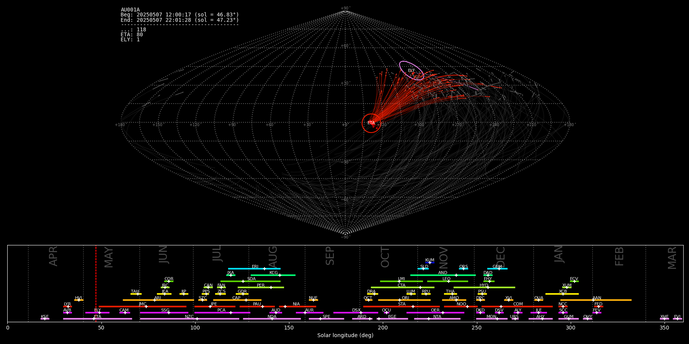Click the red JMC shower bar
This screenshot has height=344, width=689.
143,307
